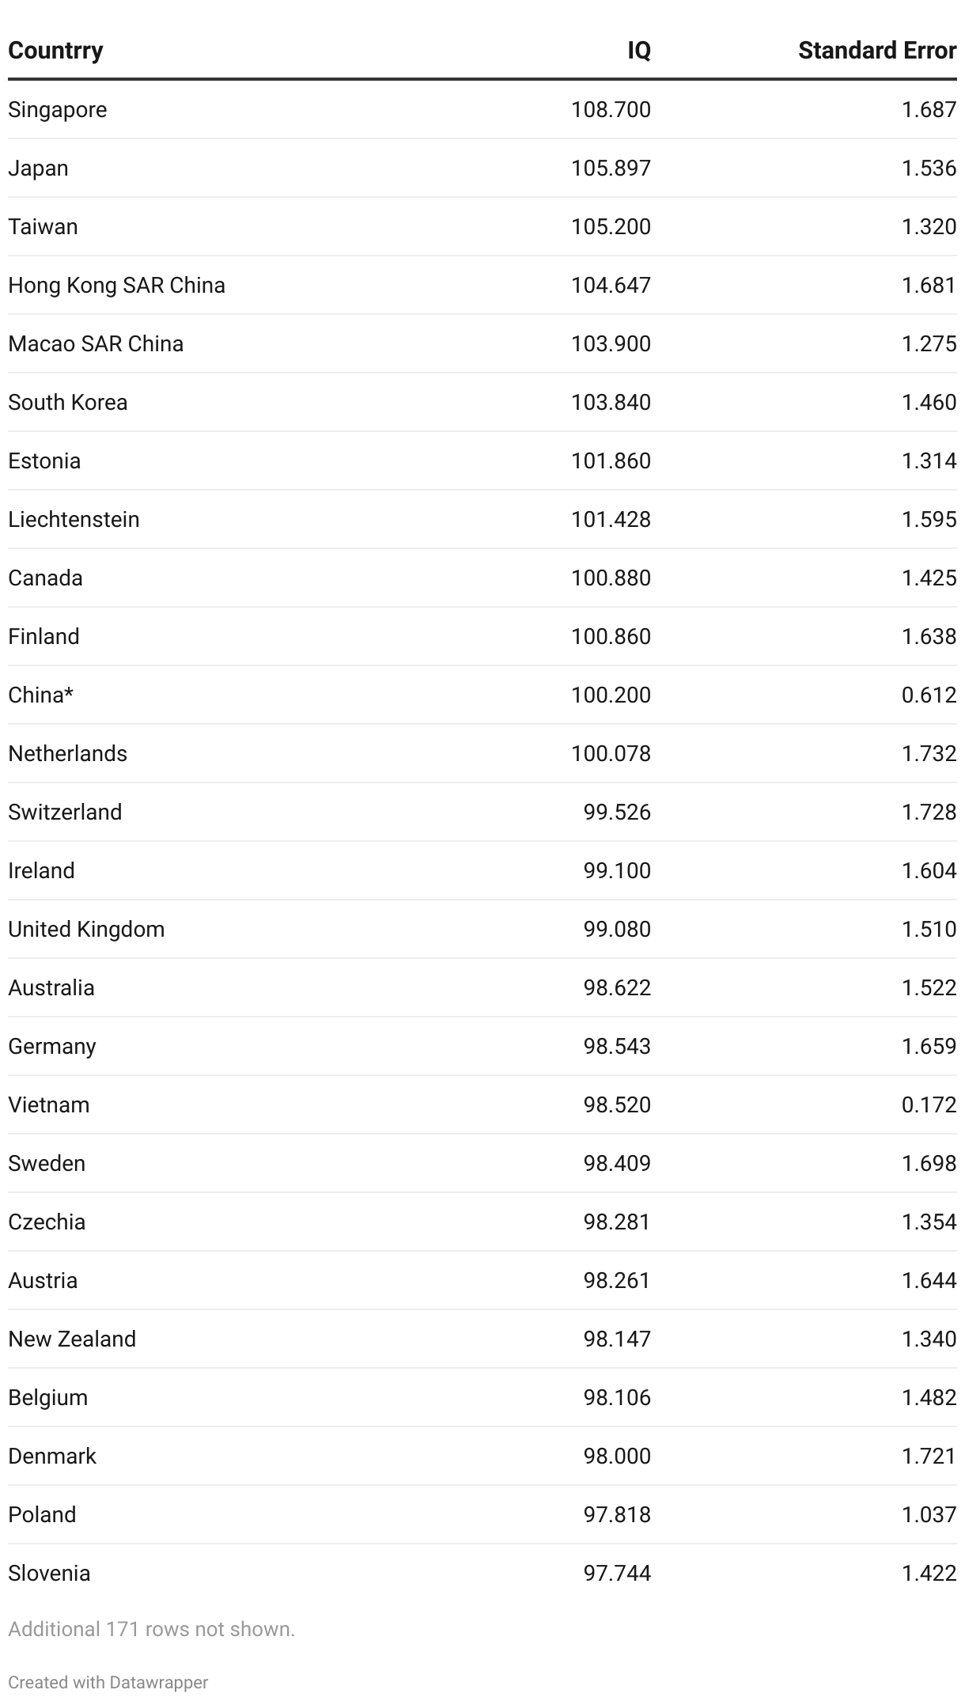Select United Kingdom country cell
The width and height of the screenshot is (965, 1701).
click(87, 929)
